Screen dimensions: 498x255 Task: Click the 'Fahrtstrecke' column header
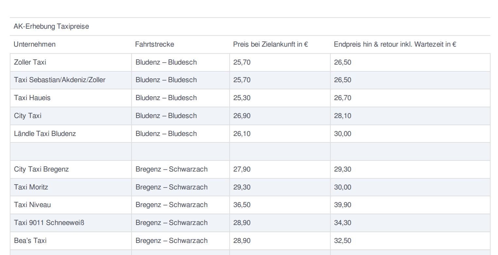pyautogui.click(x=154, y=45)
